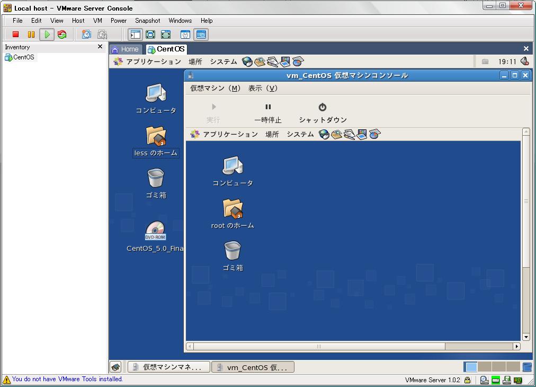The image size is (536, 387).
Task: Open the outer 場所 menu
Action: click(x=195, y=61)
